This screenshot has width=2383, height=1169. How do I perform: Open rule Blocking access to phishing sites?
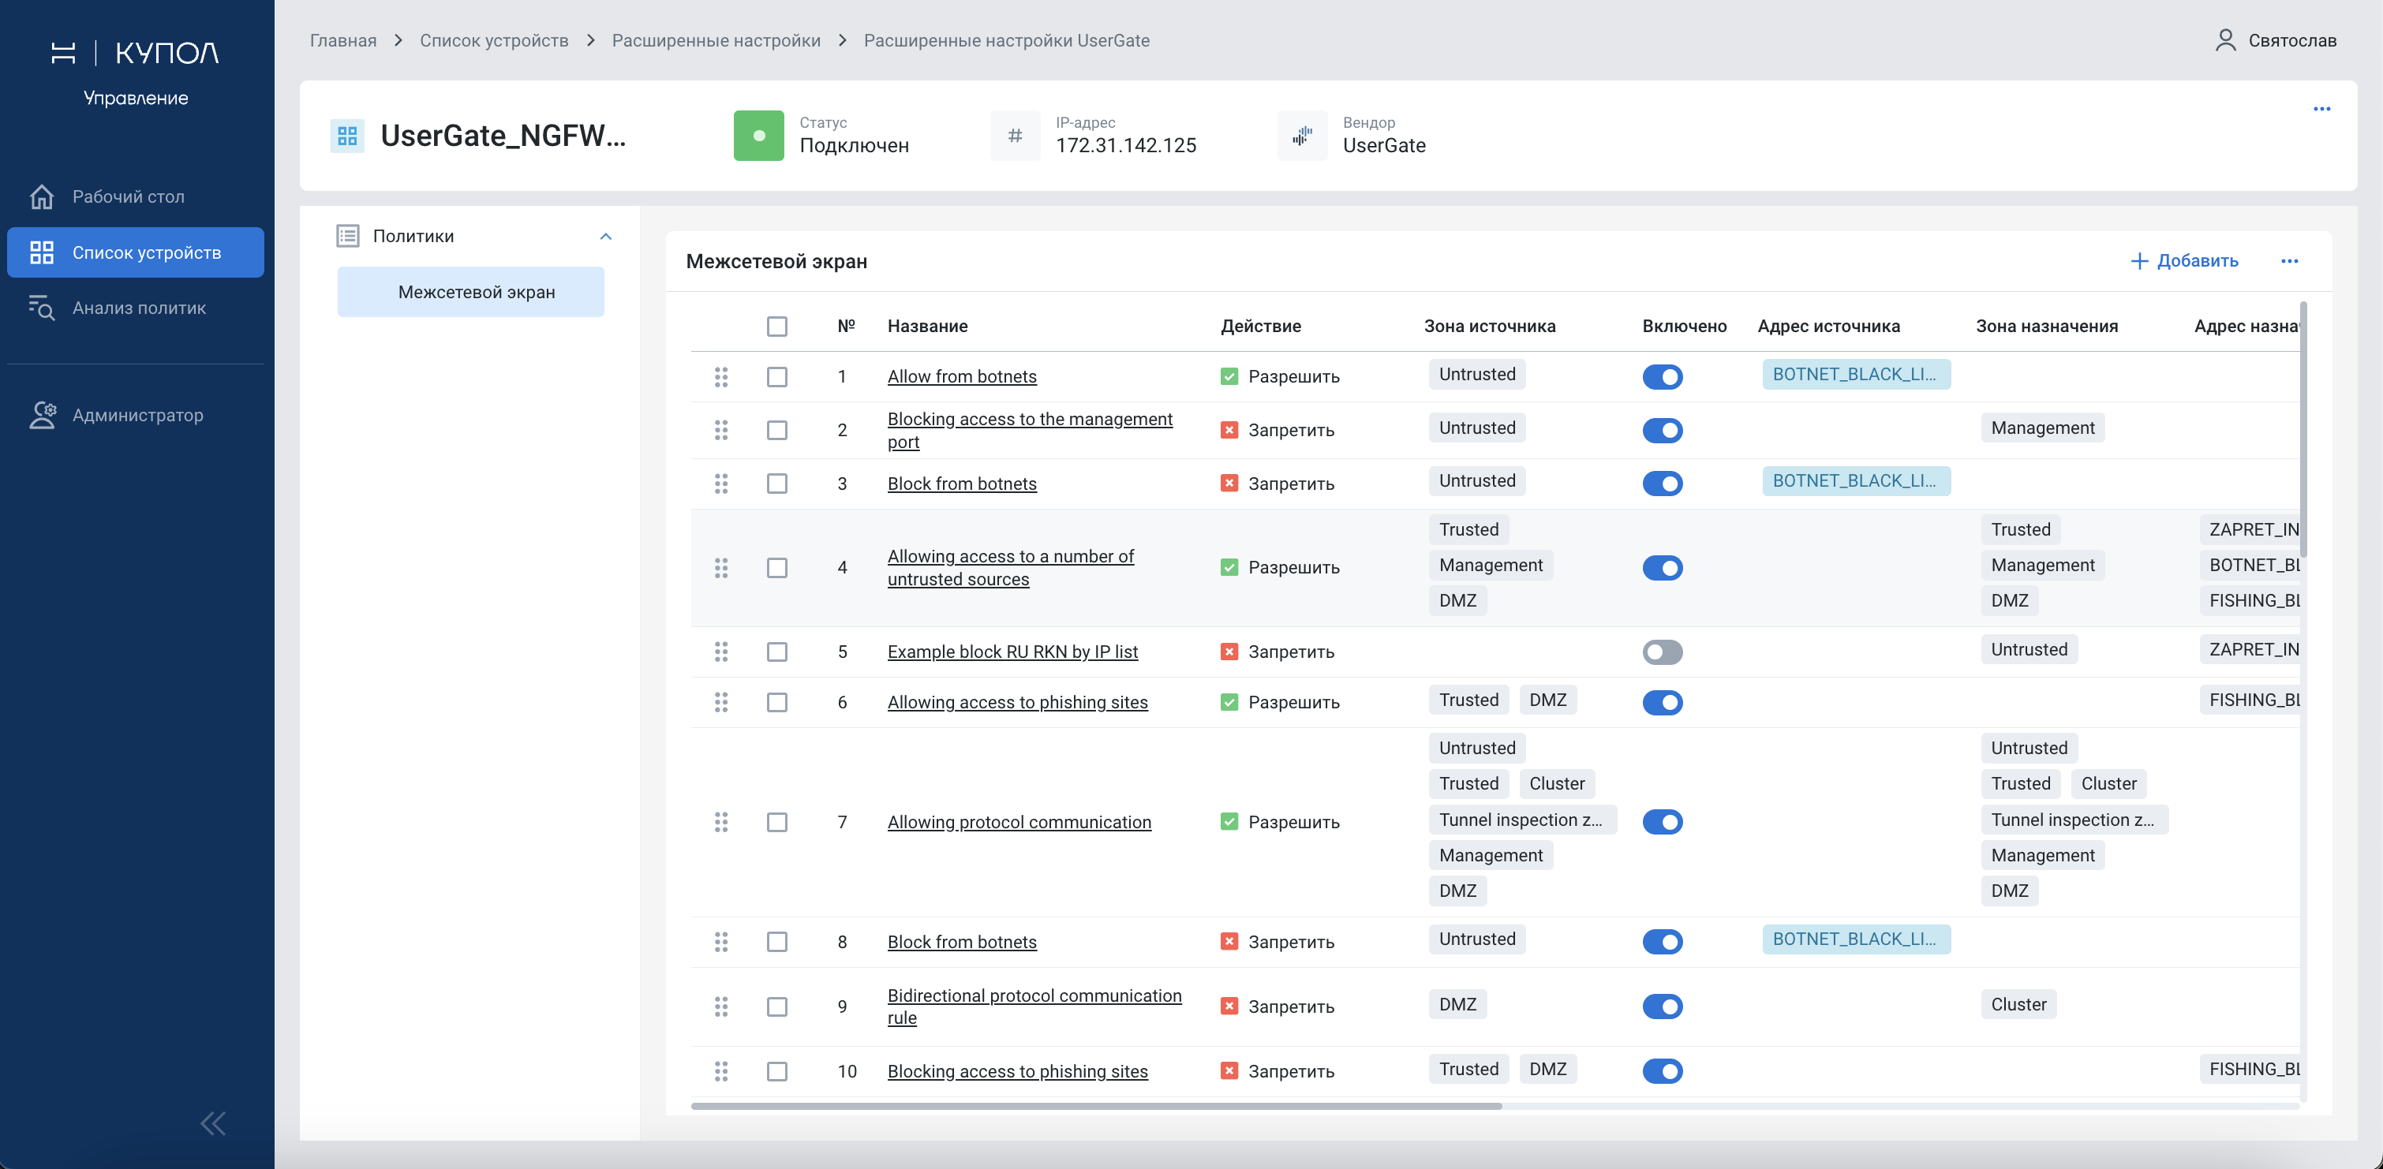(1018, 1071)
